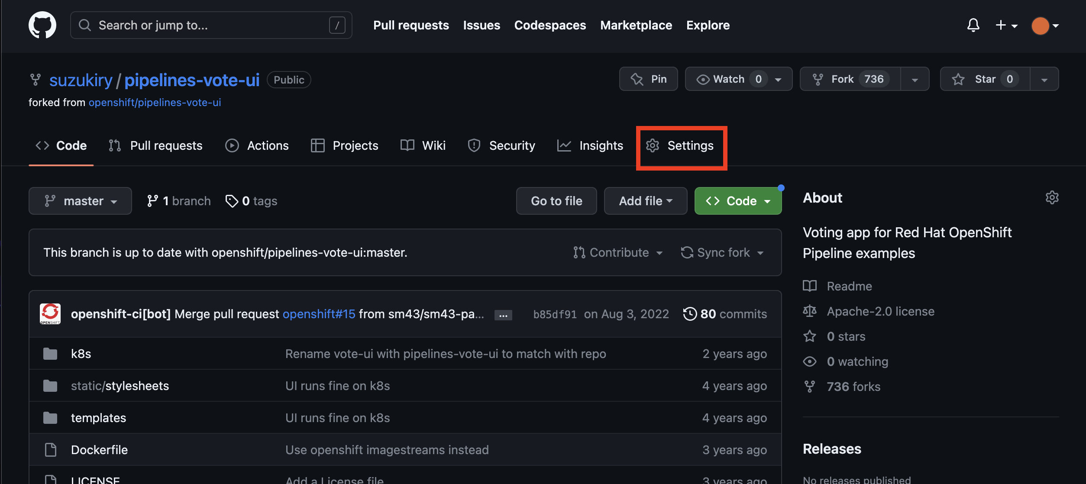This screenshot has width=1086, height=484.
Task: View the 1 branch list
Action: click(x=178, y=201)
